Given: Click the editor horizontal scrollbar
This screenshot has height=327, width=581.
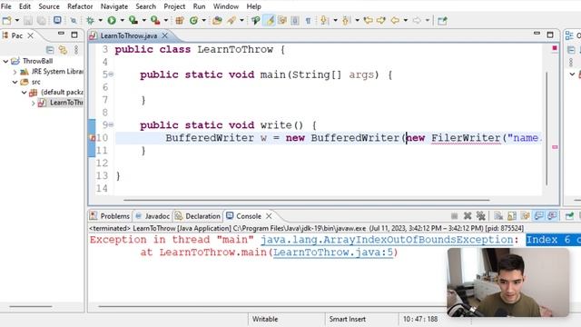Looking at the screenshot, I should coord(307,200).
